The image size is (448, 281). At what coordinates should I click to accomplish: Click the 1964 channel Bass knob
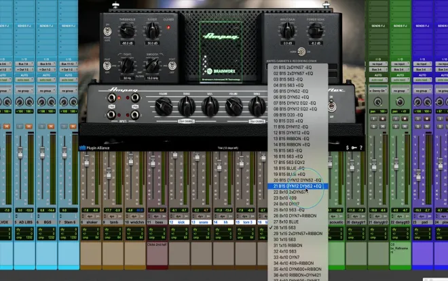(210, 106)
